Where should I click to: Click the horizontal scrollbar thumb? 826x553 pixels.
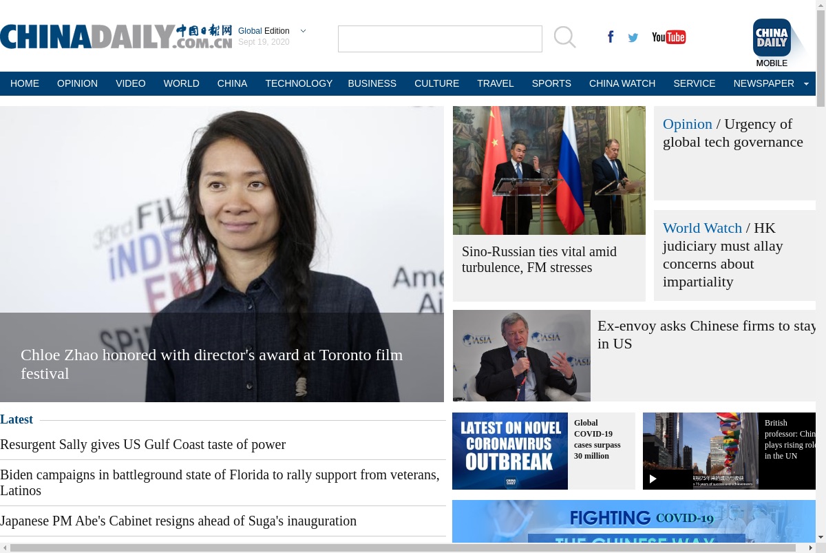click(403, 548)
